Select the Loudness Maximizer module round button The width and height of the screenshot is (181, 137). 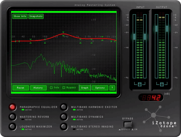(13, 126)
